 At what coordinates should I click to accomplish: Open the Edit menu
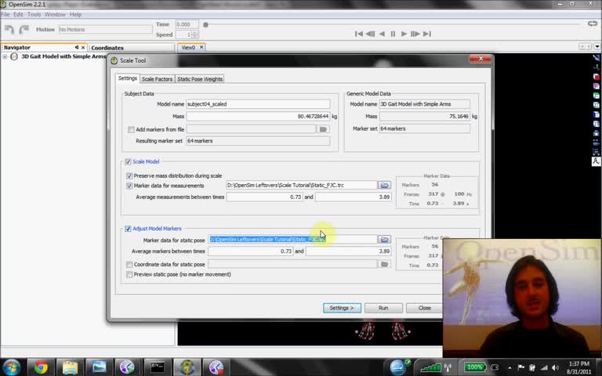pos(19,14)
